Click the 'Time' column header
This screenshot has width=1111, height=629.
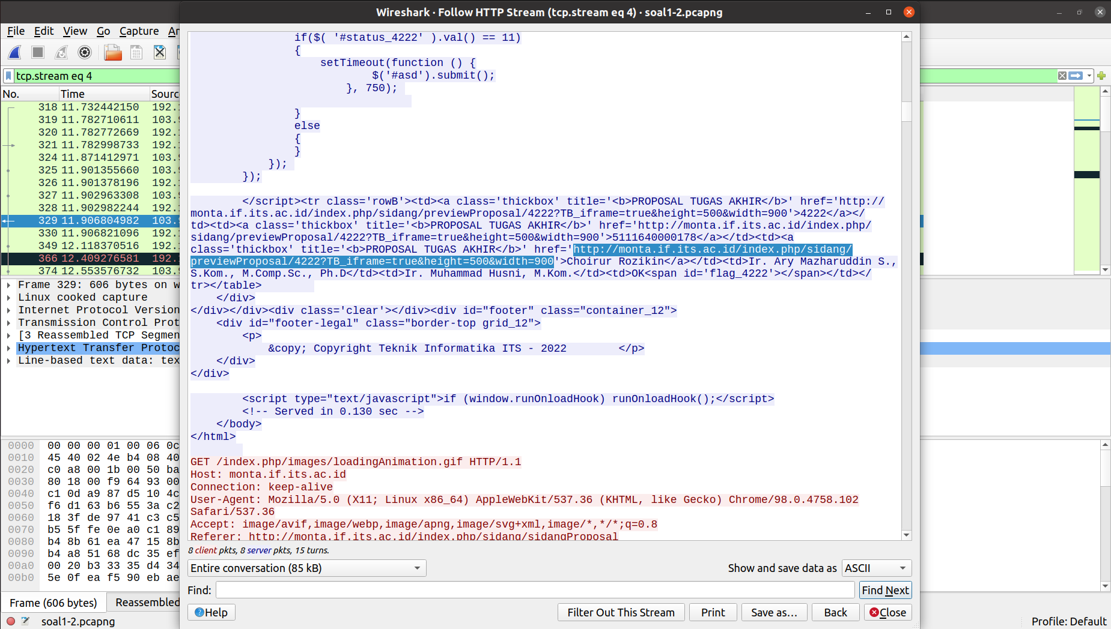[x=103, y=94]
